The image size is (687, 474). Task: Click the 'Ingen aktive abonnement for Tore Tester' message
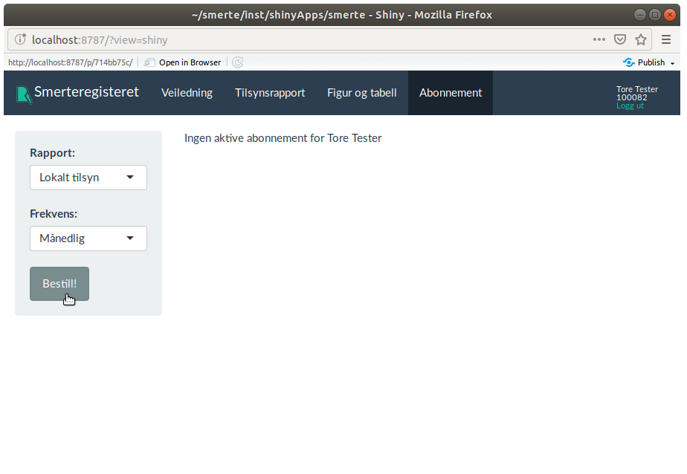[x=283, y=138]
